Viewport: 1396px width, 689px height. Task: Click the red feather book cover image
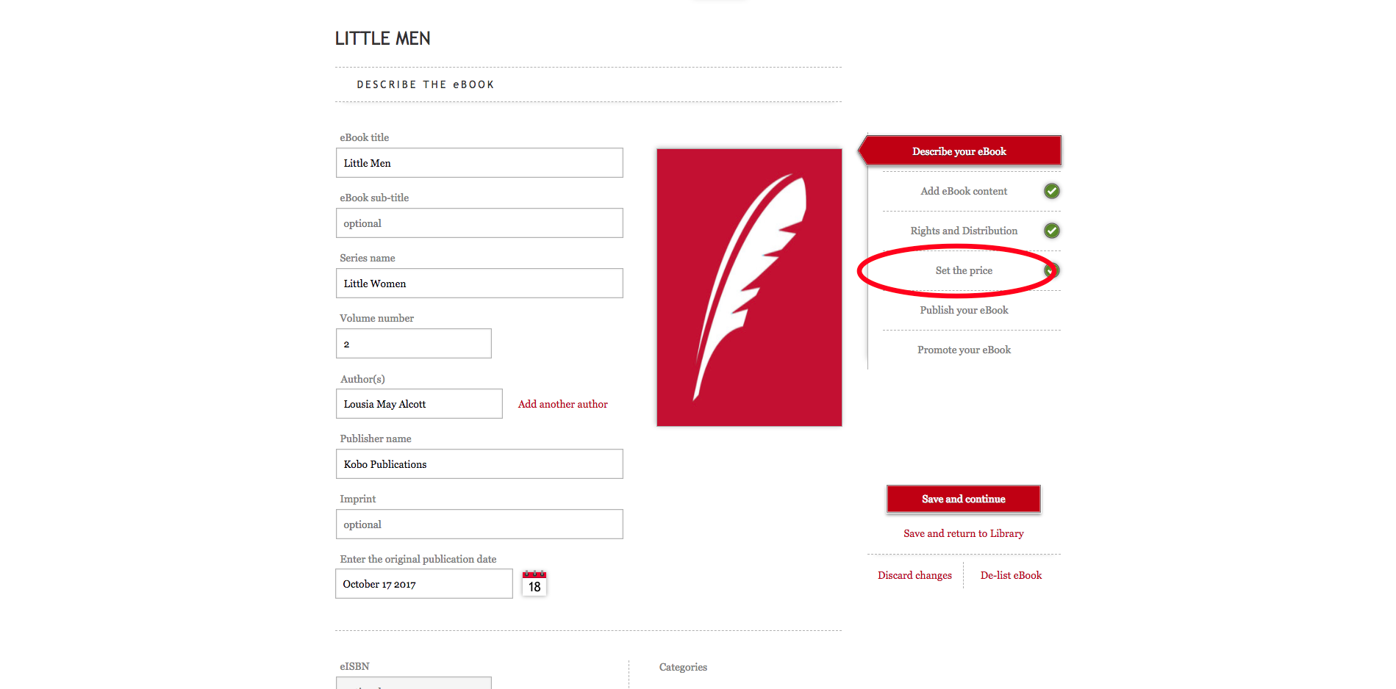click(749, 287)
